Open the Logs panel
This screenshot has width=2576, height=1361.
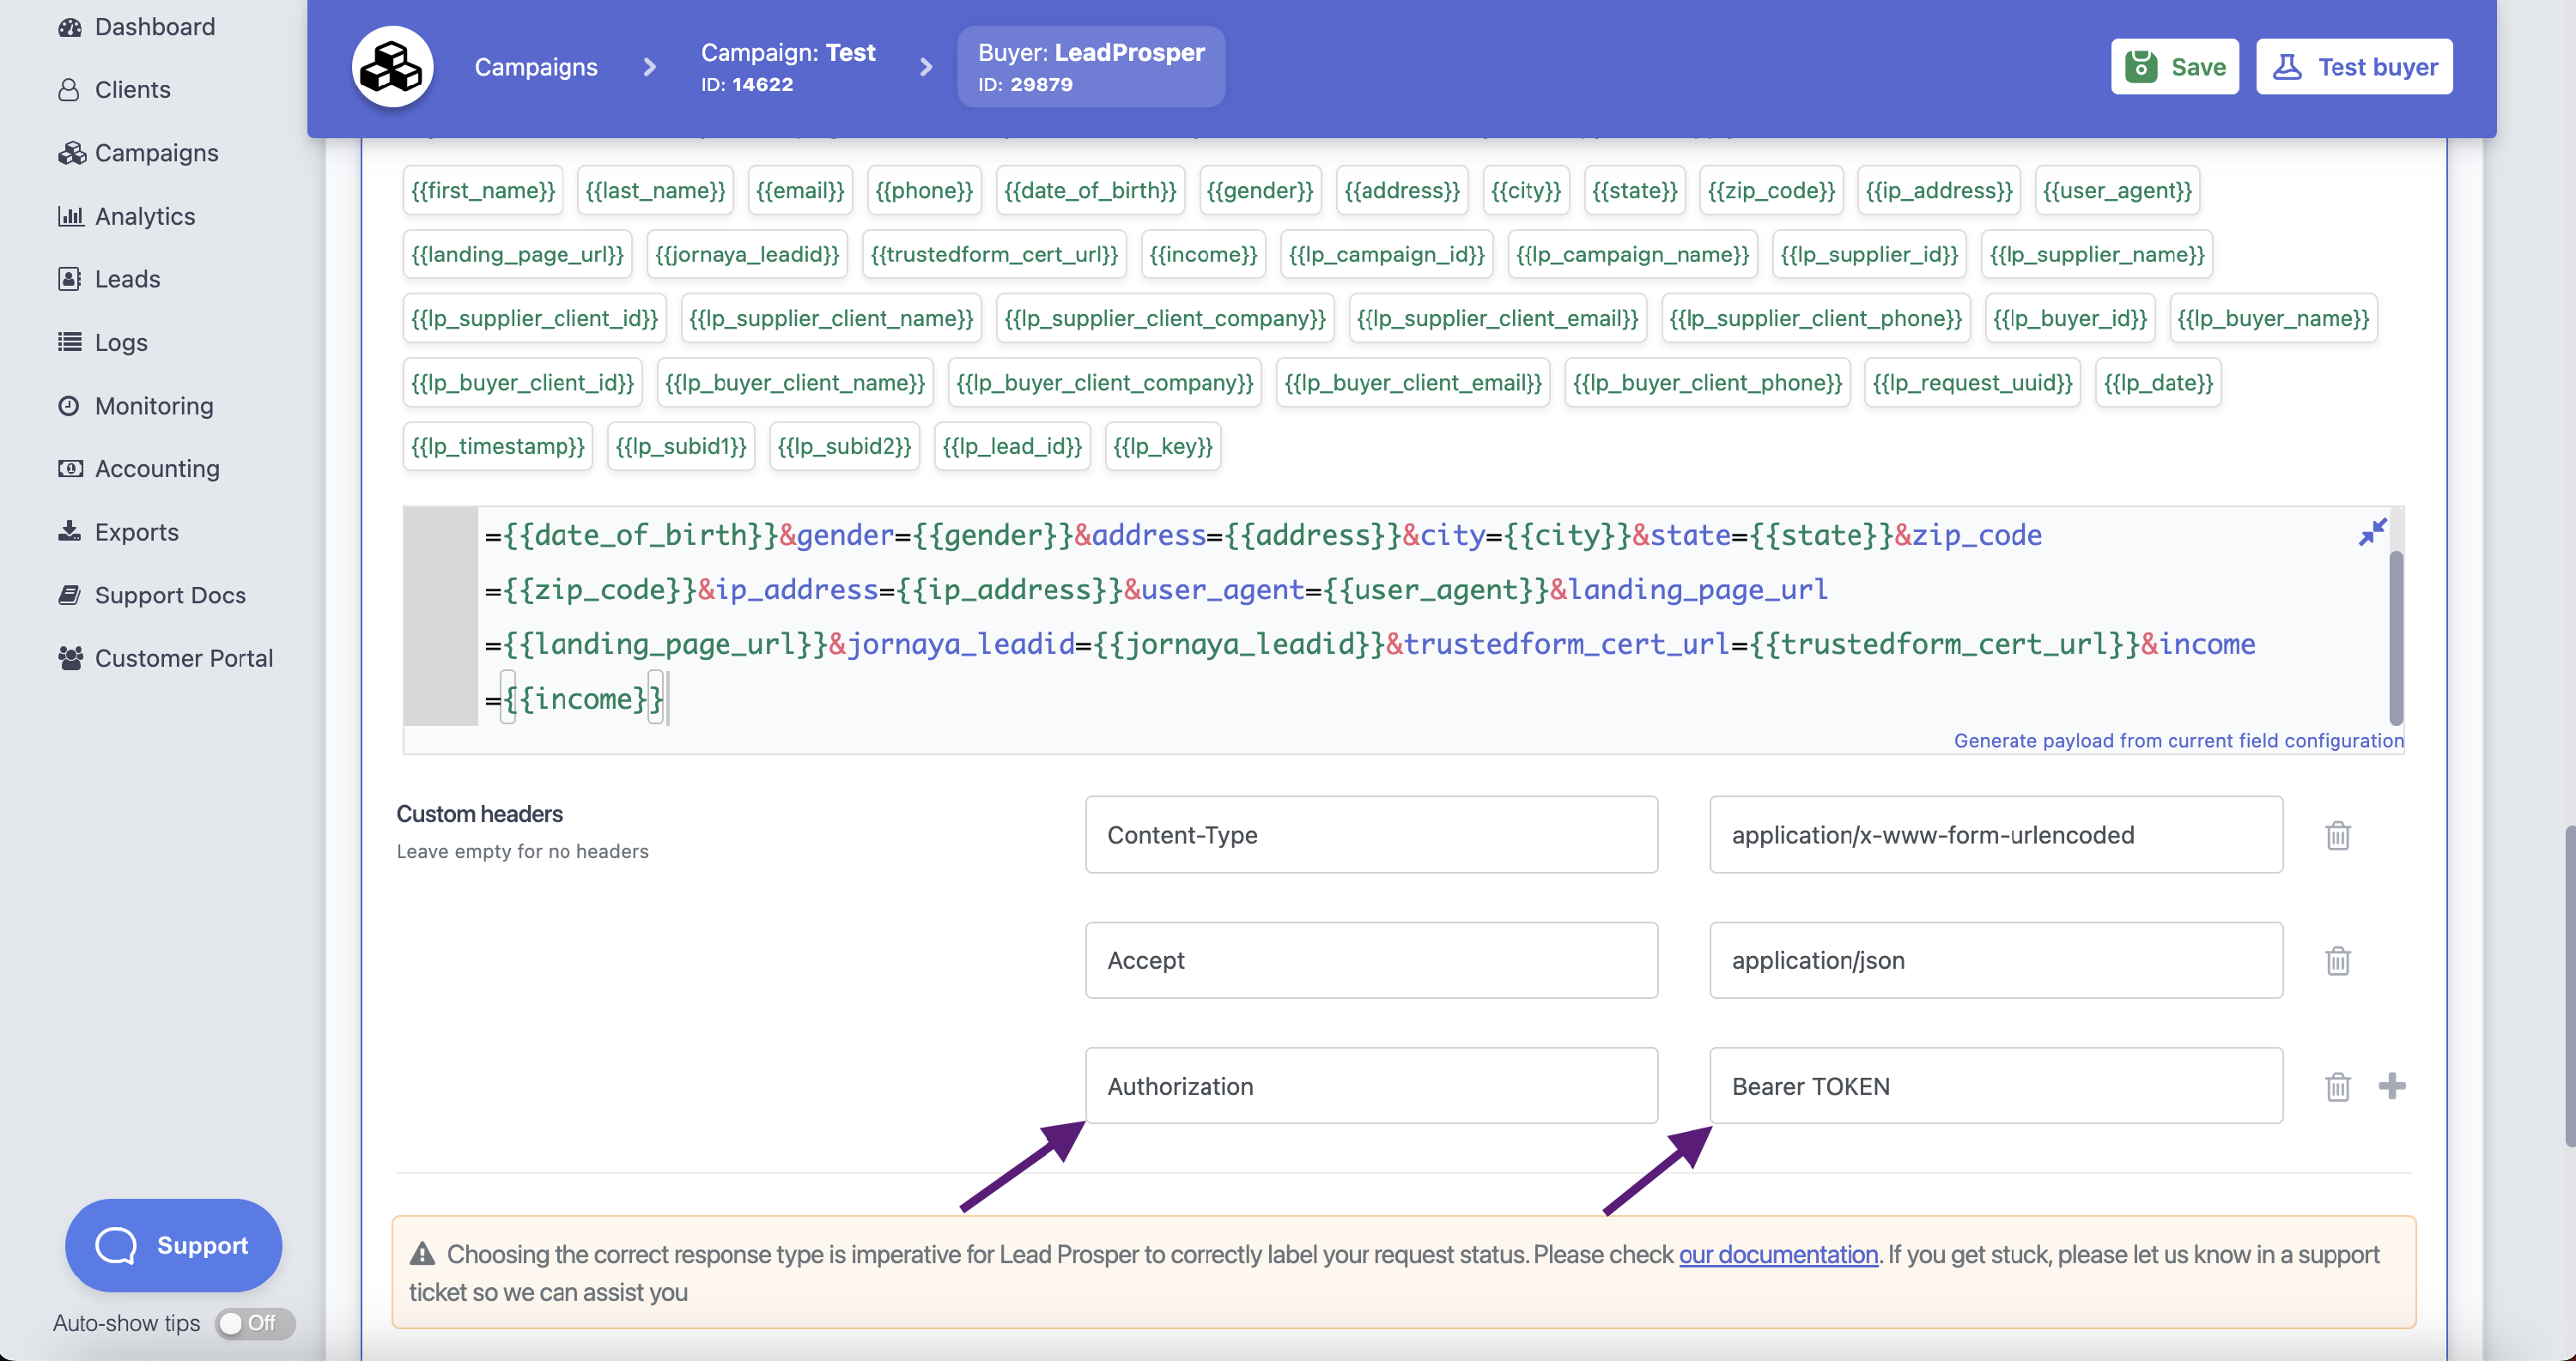(x=120, y=342)
